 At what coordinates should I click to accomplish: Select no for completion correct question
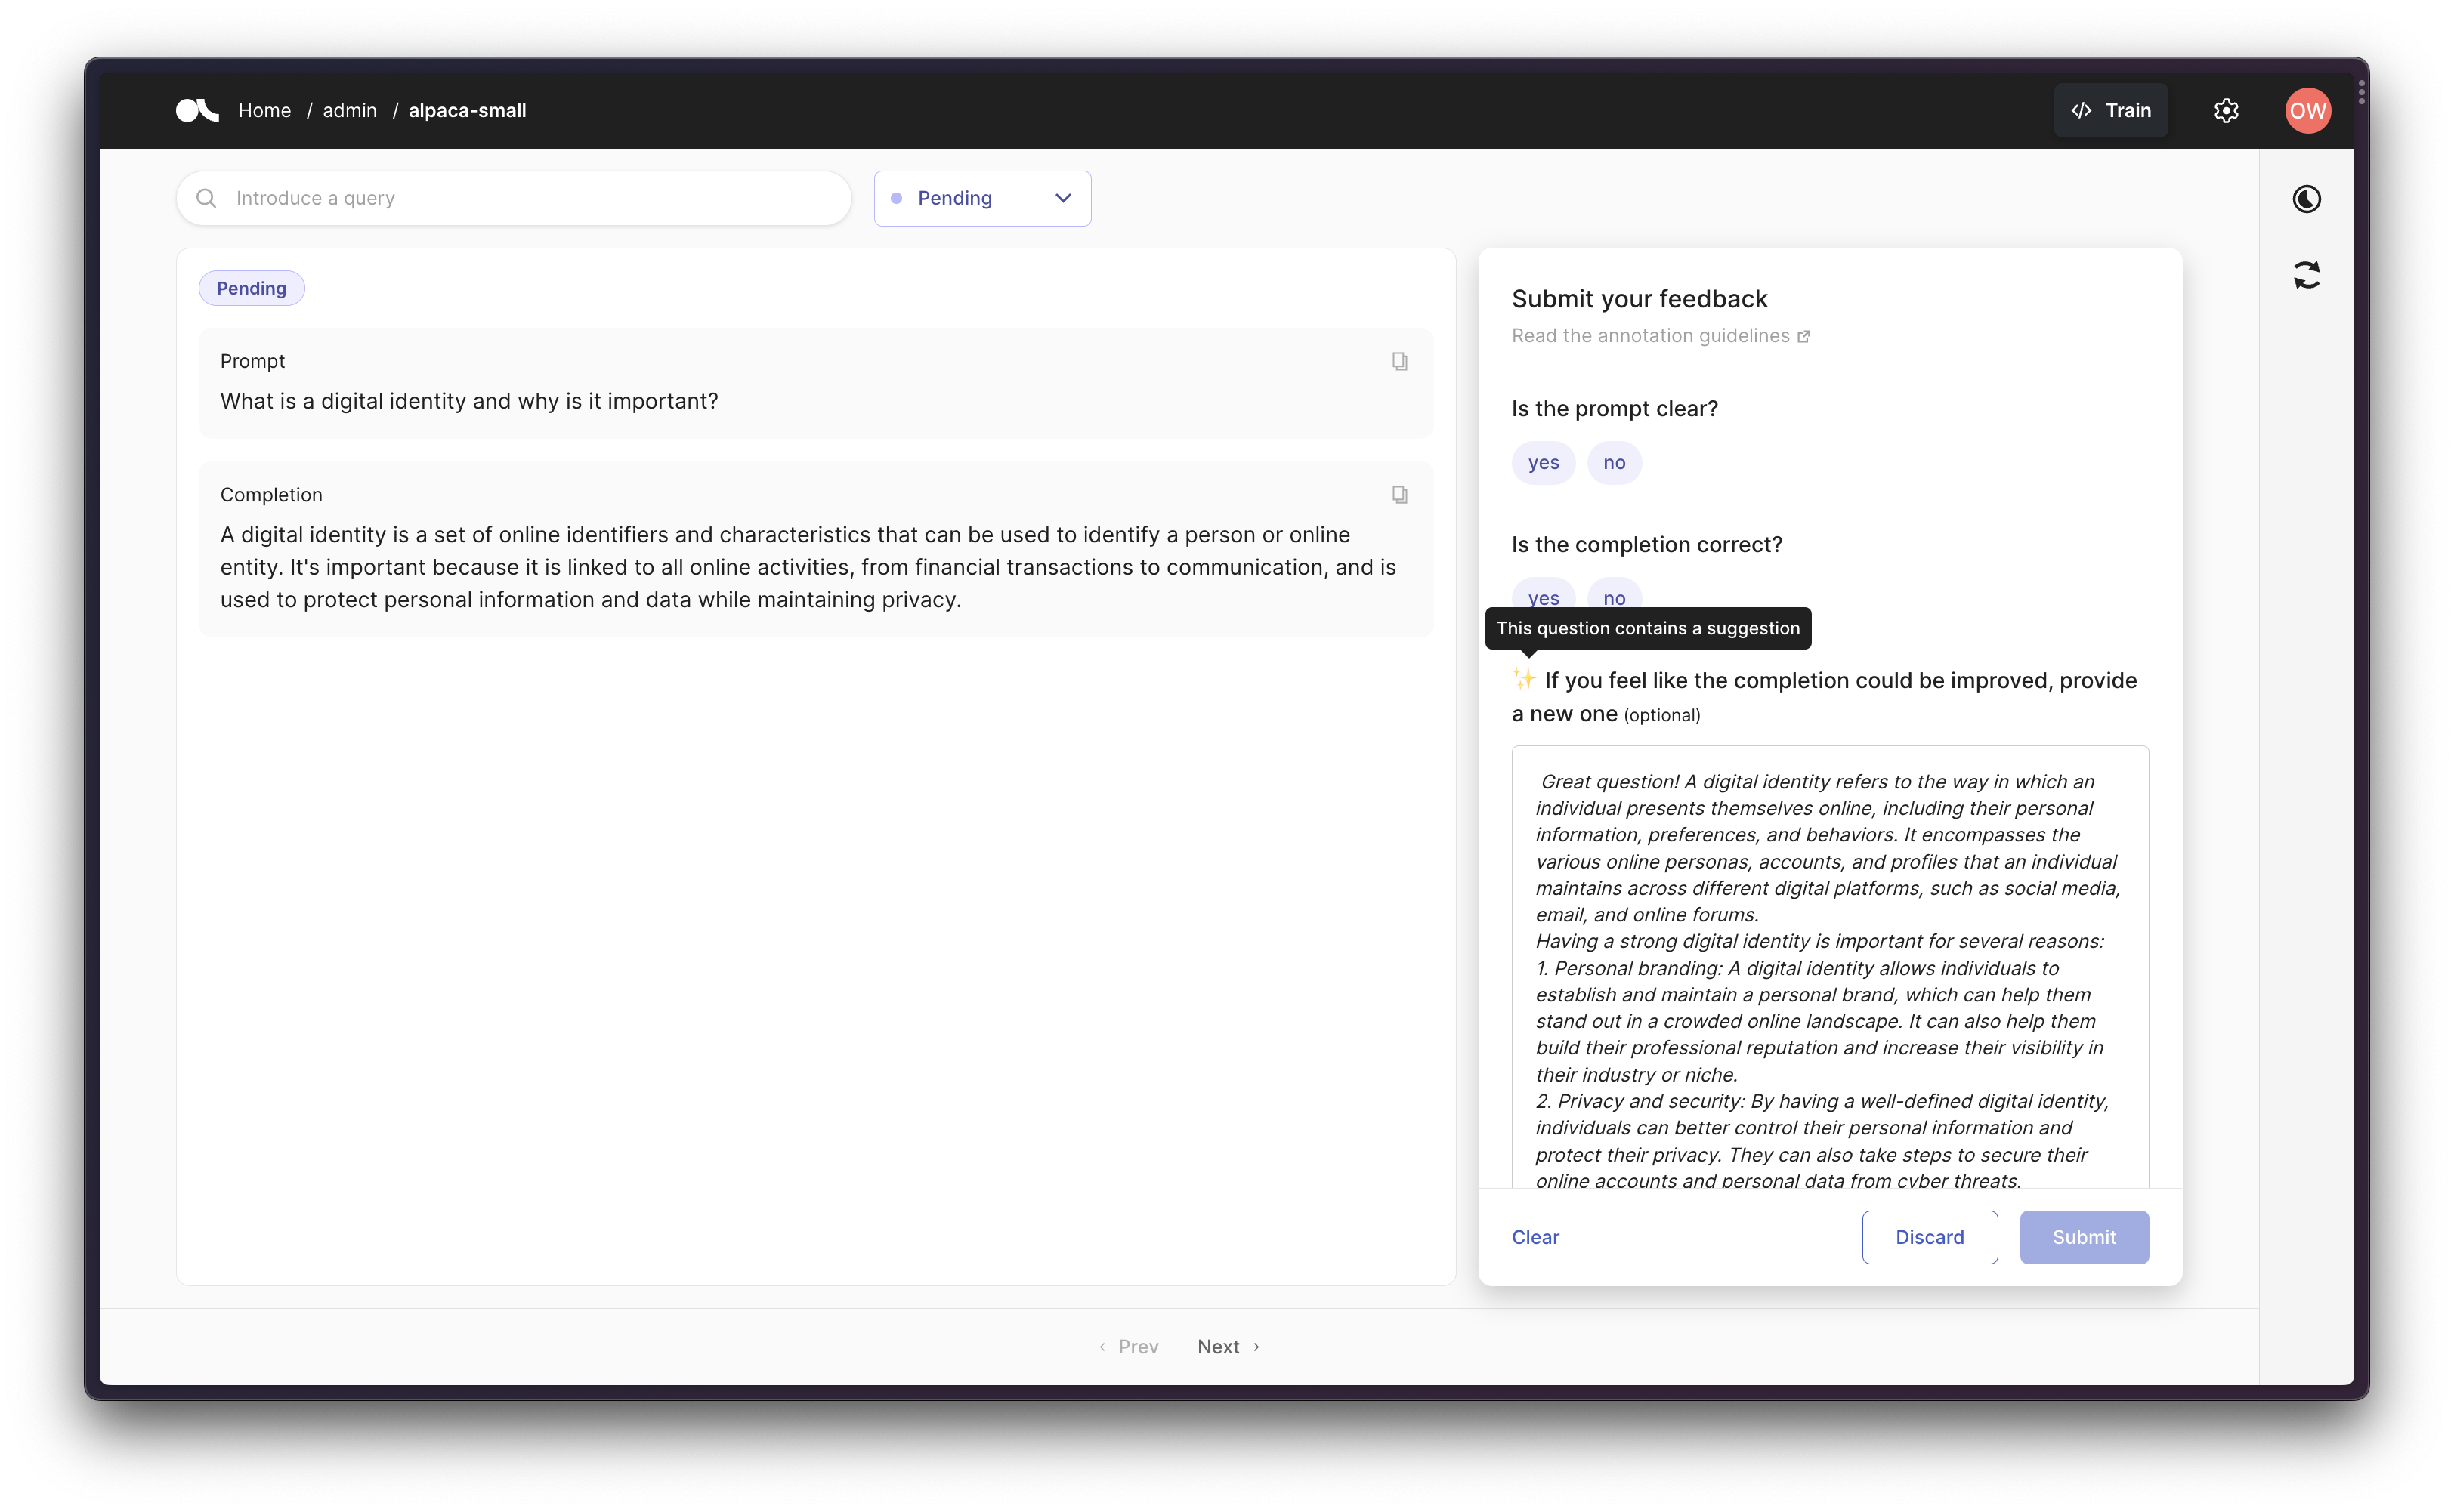(1614, 595)
